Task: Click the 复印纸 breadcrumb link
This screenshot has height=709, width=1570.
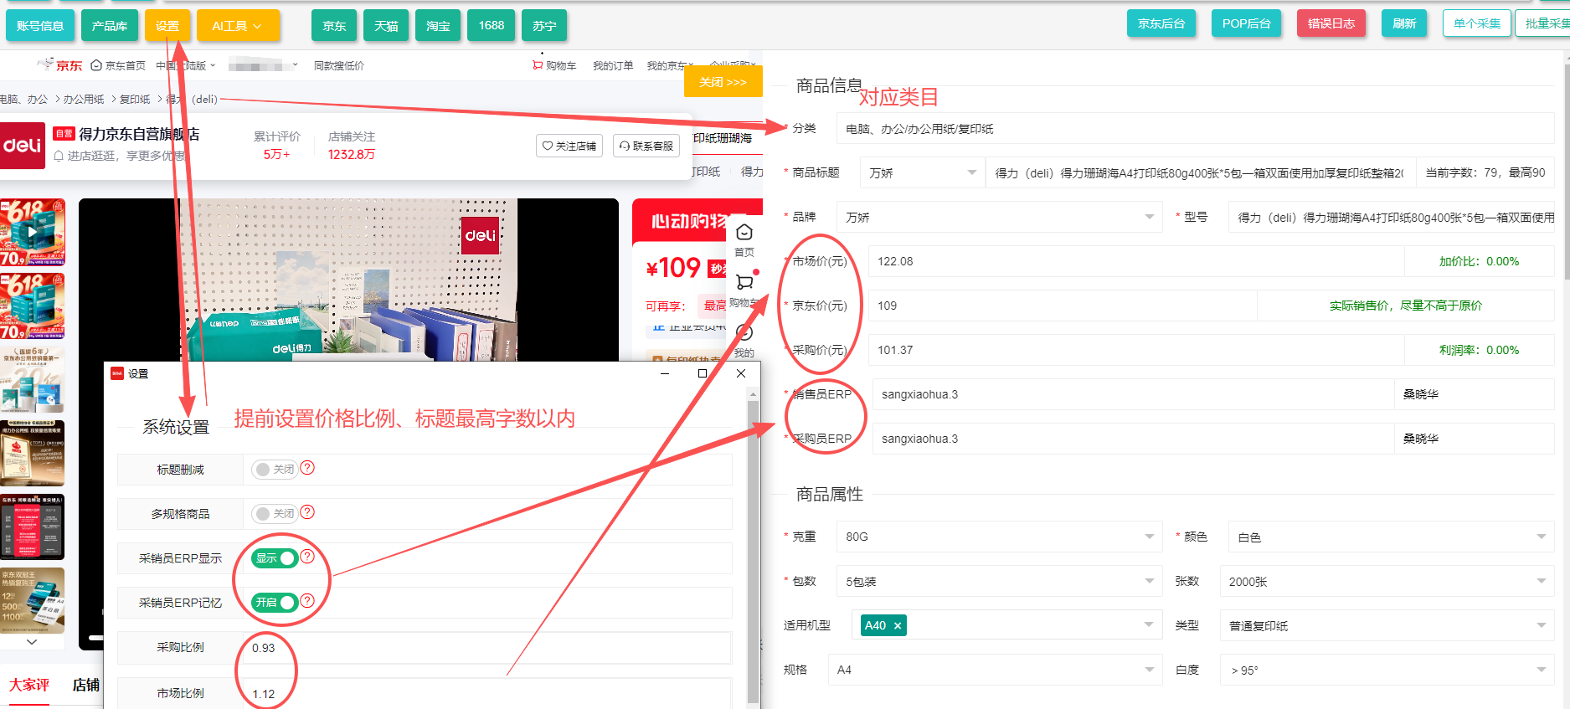Action: [135, 99]
